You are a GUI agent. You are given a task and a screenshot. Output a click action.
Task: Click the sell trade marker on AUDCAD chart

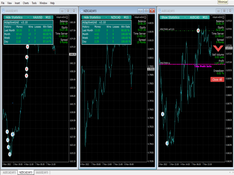199,31
